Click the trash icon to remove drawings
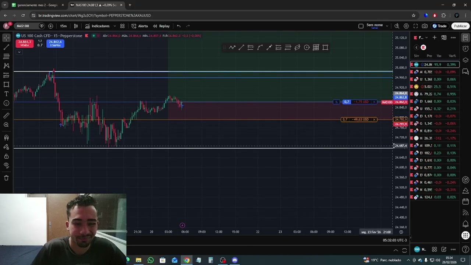 6,178
